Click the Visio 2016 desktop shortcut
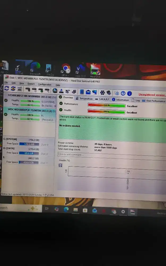This screenshot has height=266, width=166. (x=80, y=71)
